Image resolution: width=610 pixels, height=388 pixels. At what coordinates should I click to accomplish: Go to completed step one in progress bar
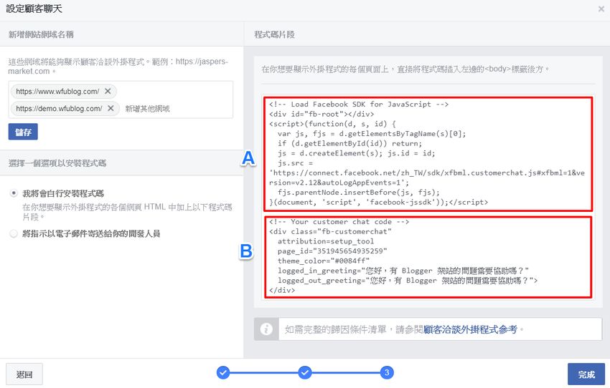[x=223, y=372]
